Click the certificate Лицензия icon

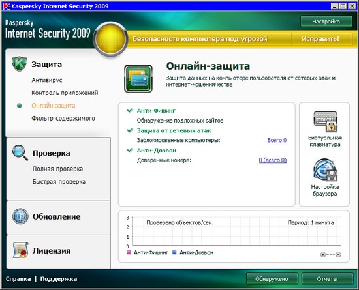20,250
